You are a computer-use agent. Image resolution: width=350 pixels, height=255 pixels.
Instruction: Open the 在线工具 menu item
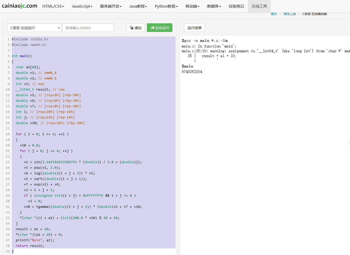click(259, 6)
